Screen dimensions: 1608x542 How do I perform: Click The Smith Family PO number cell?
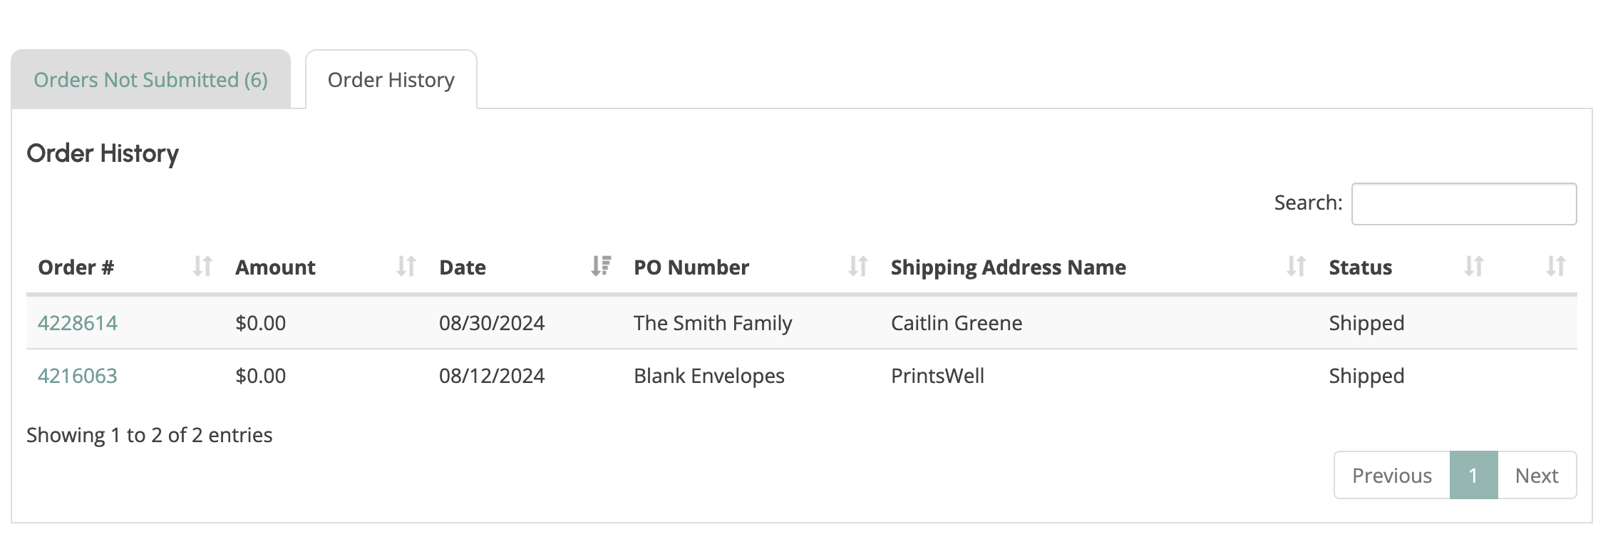coord(712,323)
